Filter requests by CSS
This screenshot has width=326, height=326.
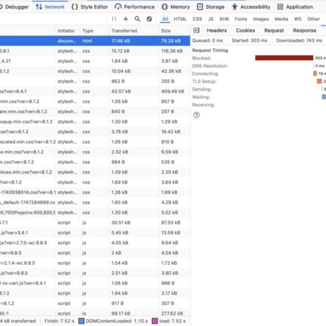[x=198, y=19]
